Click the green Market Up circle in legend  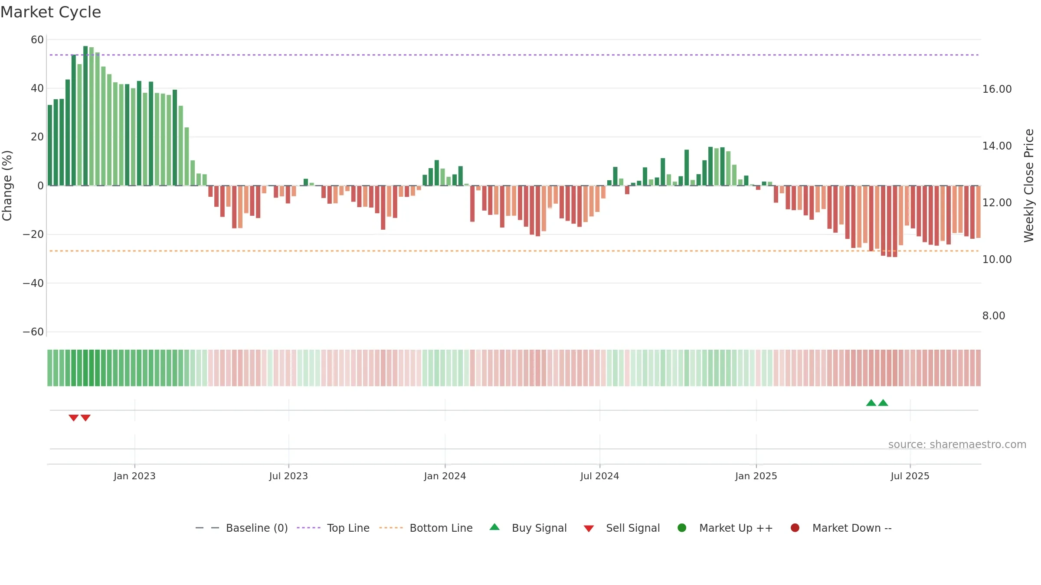[x=682, y=528]
